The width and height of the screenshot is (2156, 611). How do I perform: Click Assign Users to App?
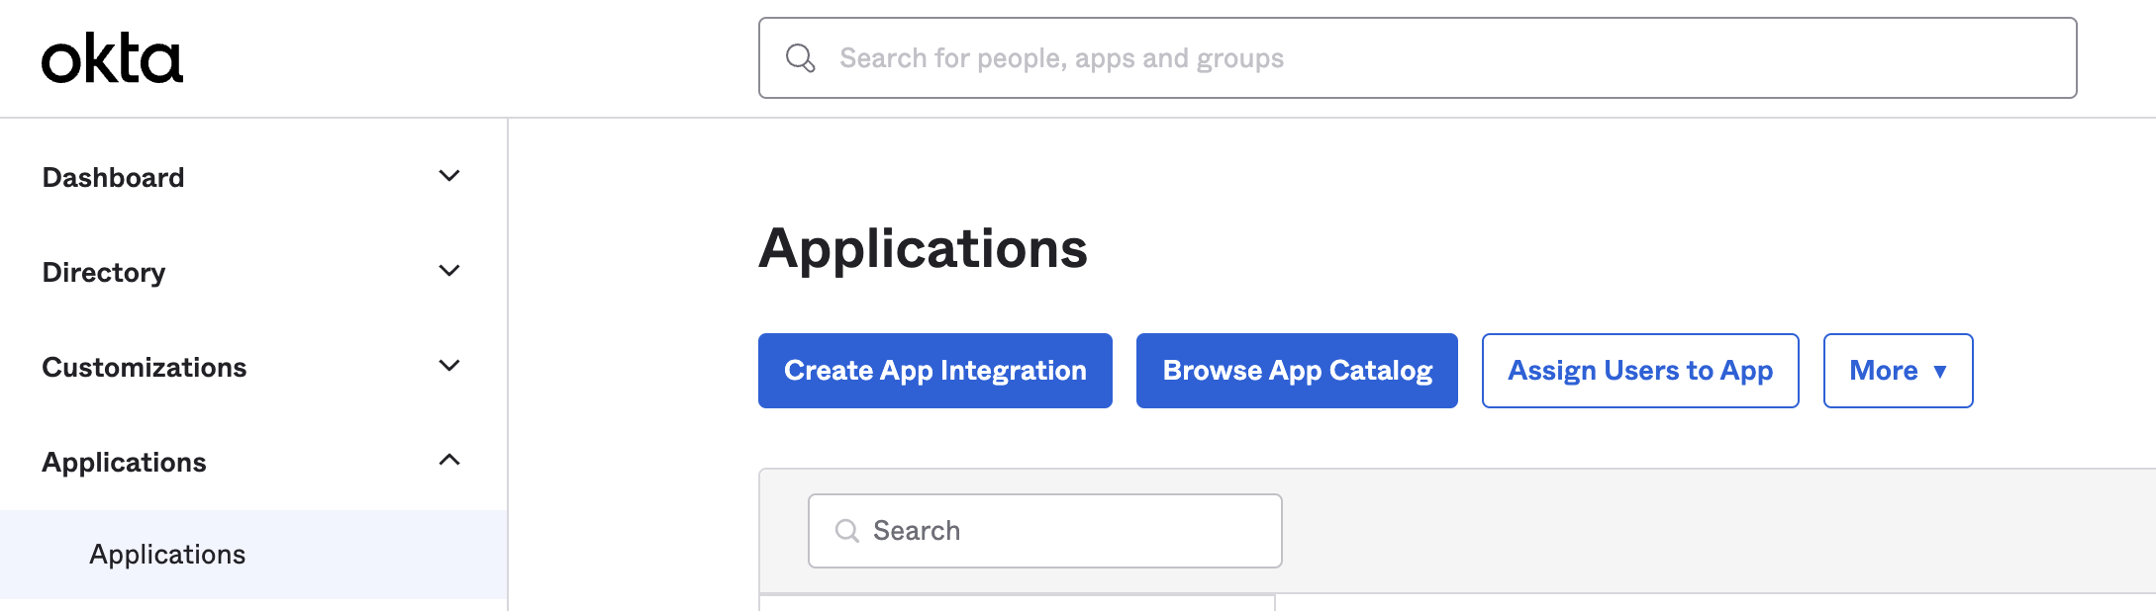(x=1639, y=371)
